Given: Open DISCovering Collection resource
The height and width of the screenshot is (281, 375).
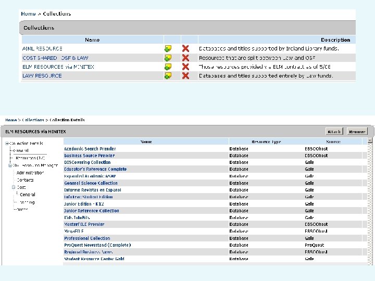Looking at the screenshot, I should tap(87, 162).
